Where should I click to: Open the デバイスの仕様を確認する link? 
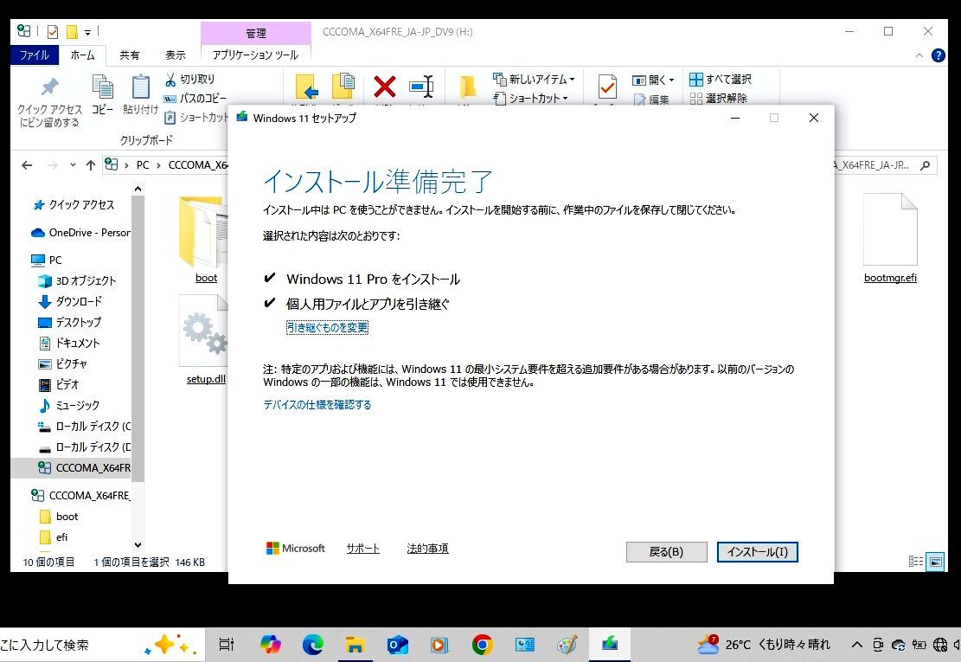pos(317,405)
